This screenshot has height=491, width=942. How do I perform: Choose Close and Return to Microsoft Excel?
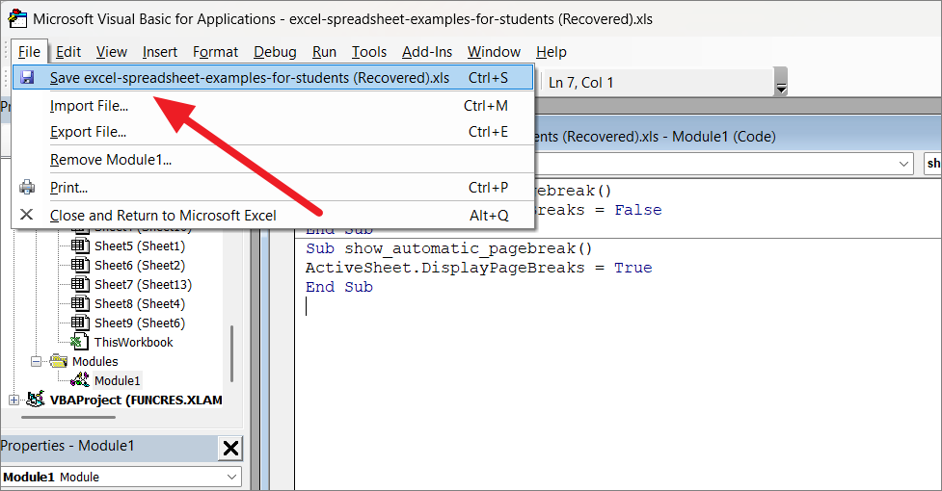pos(273,216)
